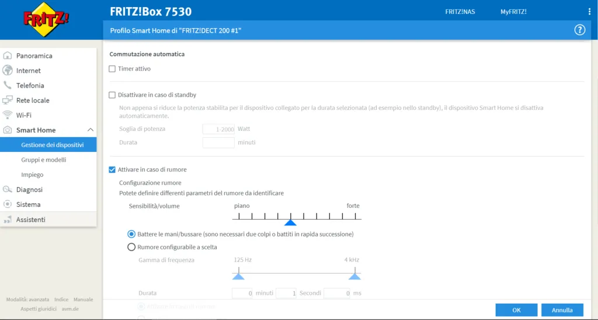Click the FRITZ!Box 7530 title

point(151,12)
